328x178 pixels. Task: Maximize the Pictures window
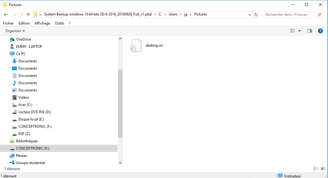(x=307, y=5)
